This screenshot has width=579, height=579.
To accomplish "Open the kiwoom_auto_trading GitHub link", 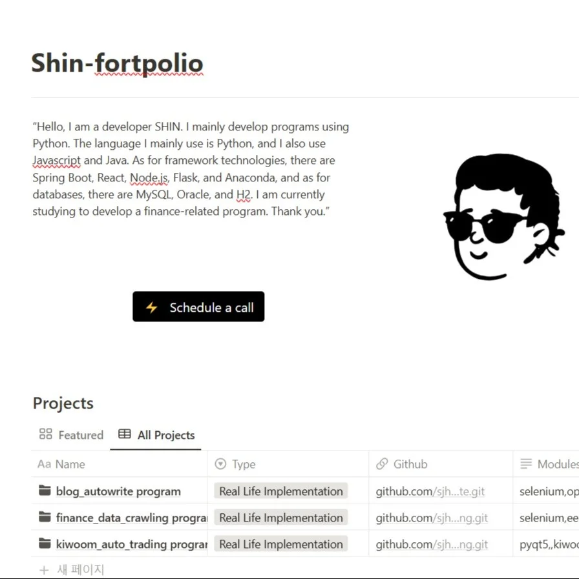I will pyautogui.click(x=432, y=544).
